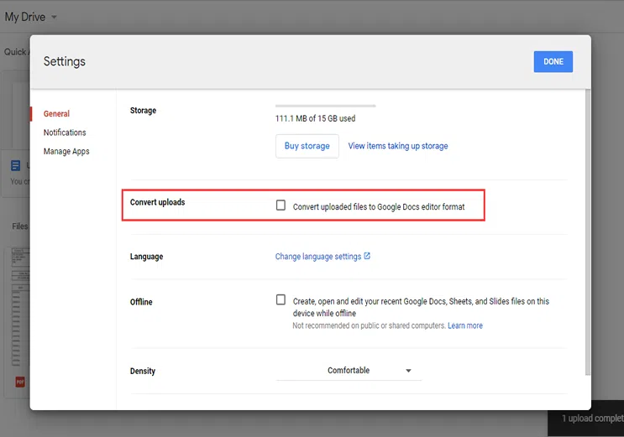Click the Settings dialog title
The height and width of the screenshot is (437, 624).
(65, 61)
